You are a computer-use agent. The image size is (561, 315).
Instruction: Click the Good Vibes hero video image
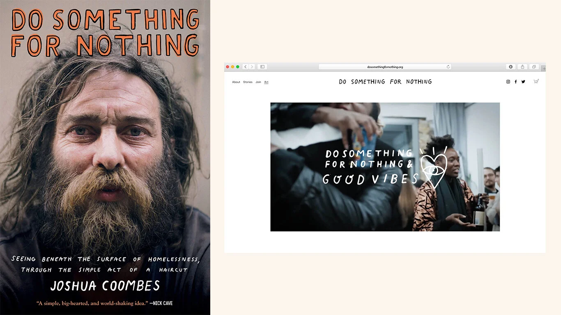(385, 167)
